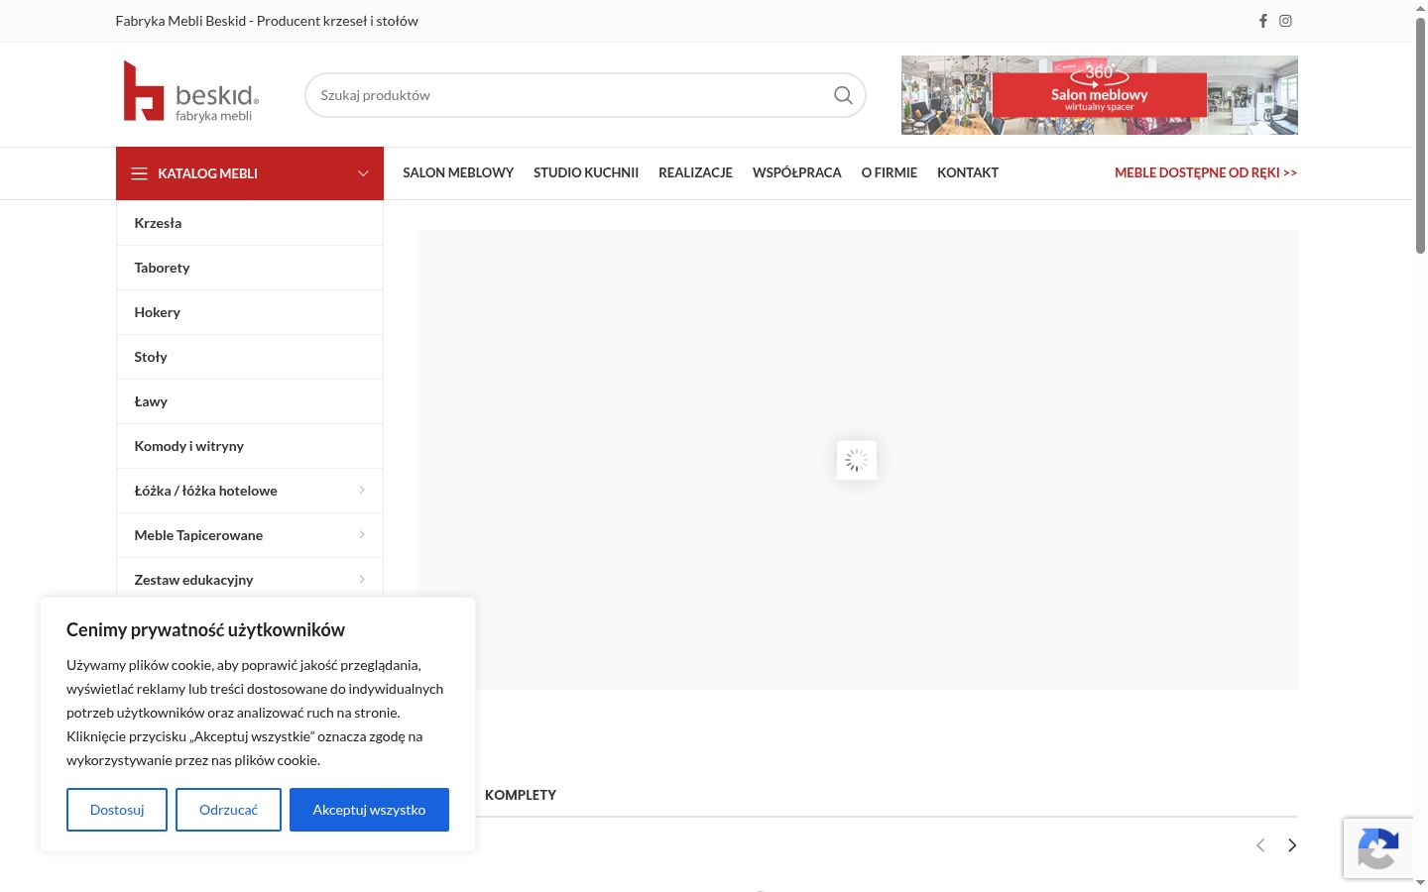
Task: Open the Ławy category
Action: (250, 401)
